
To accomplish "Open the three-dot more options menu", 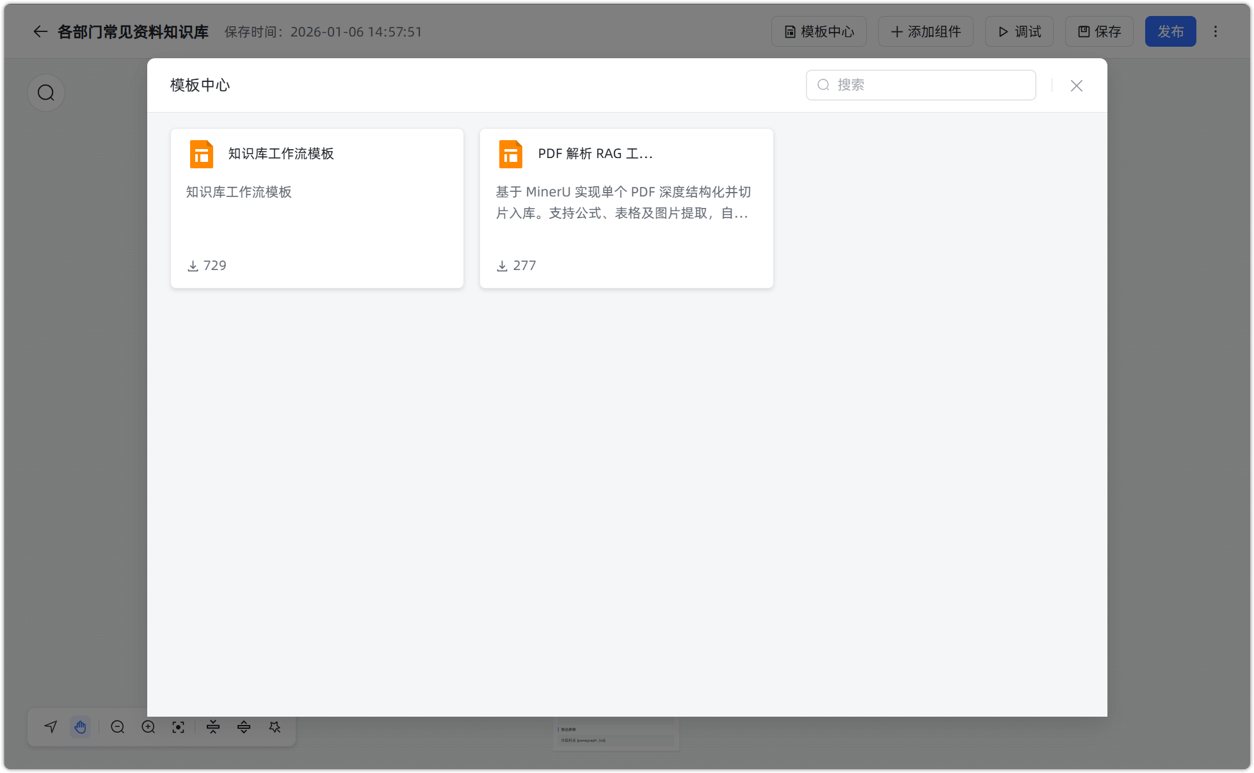I will [x=1215, y=31].
